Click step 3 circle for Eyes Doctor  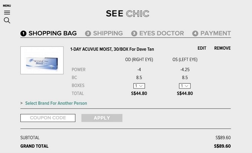[x=134, y=34]
